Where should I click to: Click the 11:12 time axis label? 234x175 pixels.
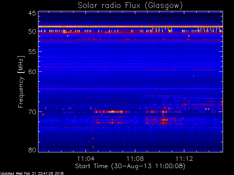[184, 159]
